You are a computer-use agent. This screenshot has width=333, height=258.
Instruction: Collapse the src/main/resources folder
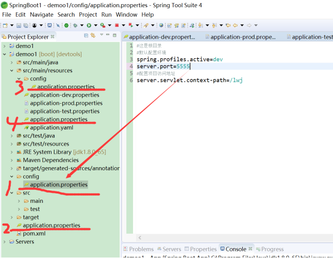click(12, 71)
